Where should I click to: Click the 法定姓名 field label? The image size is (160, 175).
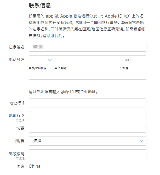coord(16,47)
